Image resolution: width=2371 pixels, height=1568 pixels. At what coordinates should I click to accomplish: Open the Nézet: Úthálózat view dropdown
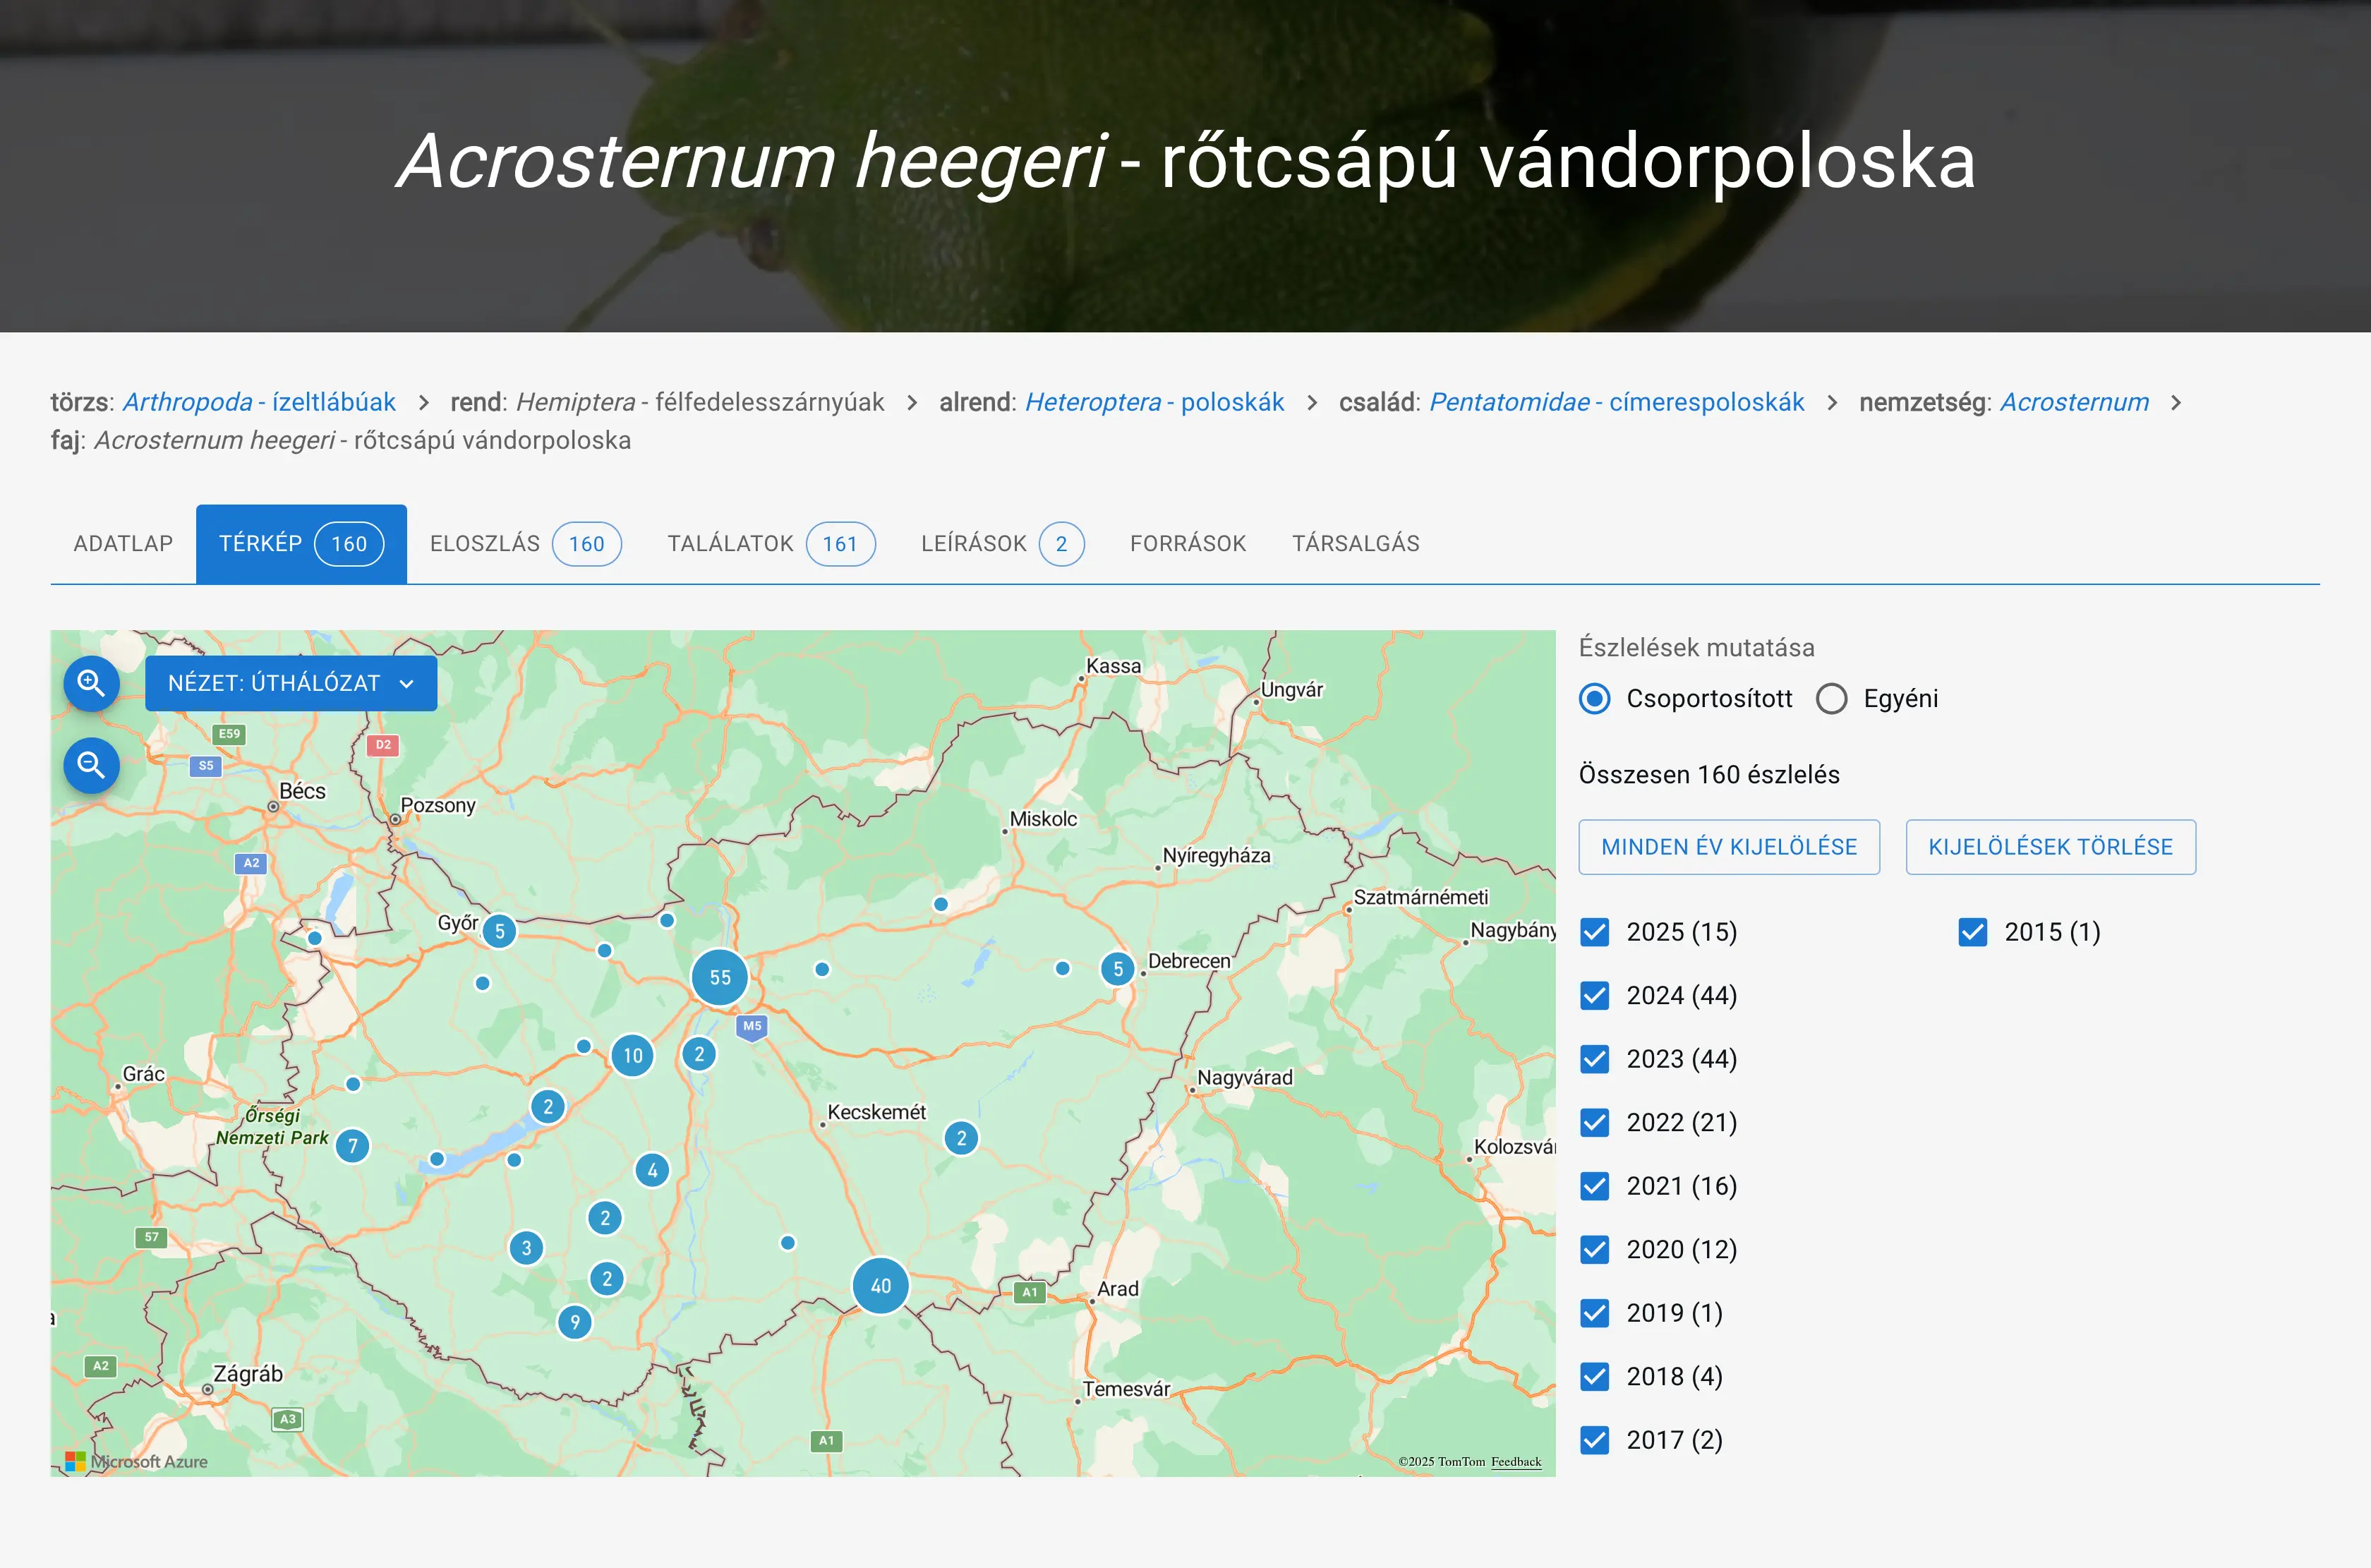(291, 684)
